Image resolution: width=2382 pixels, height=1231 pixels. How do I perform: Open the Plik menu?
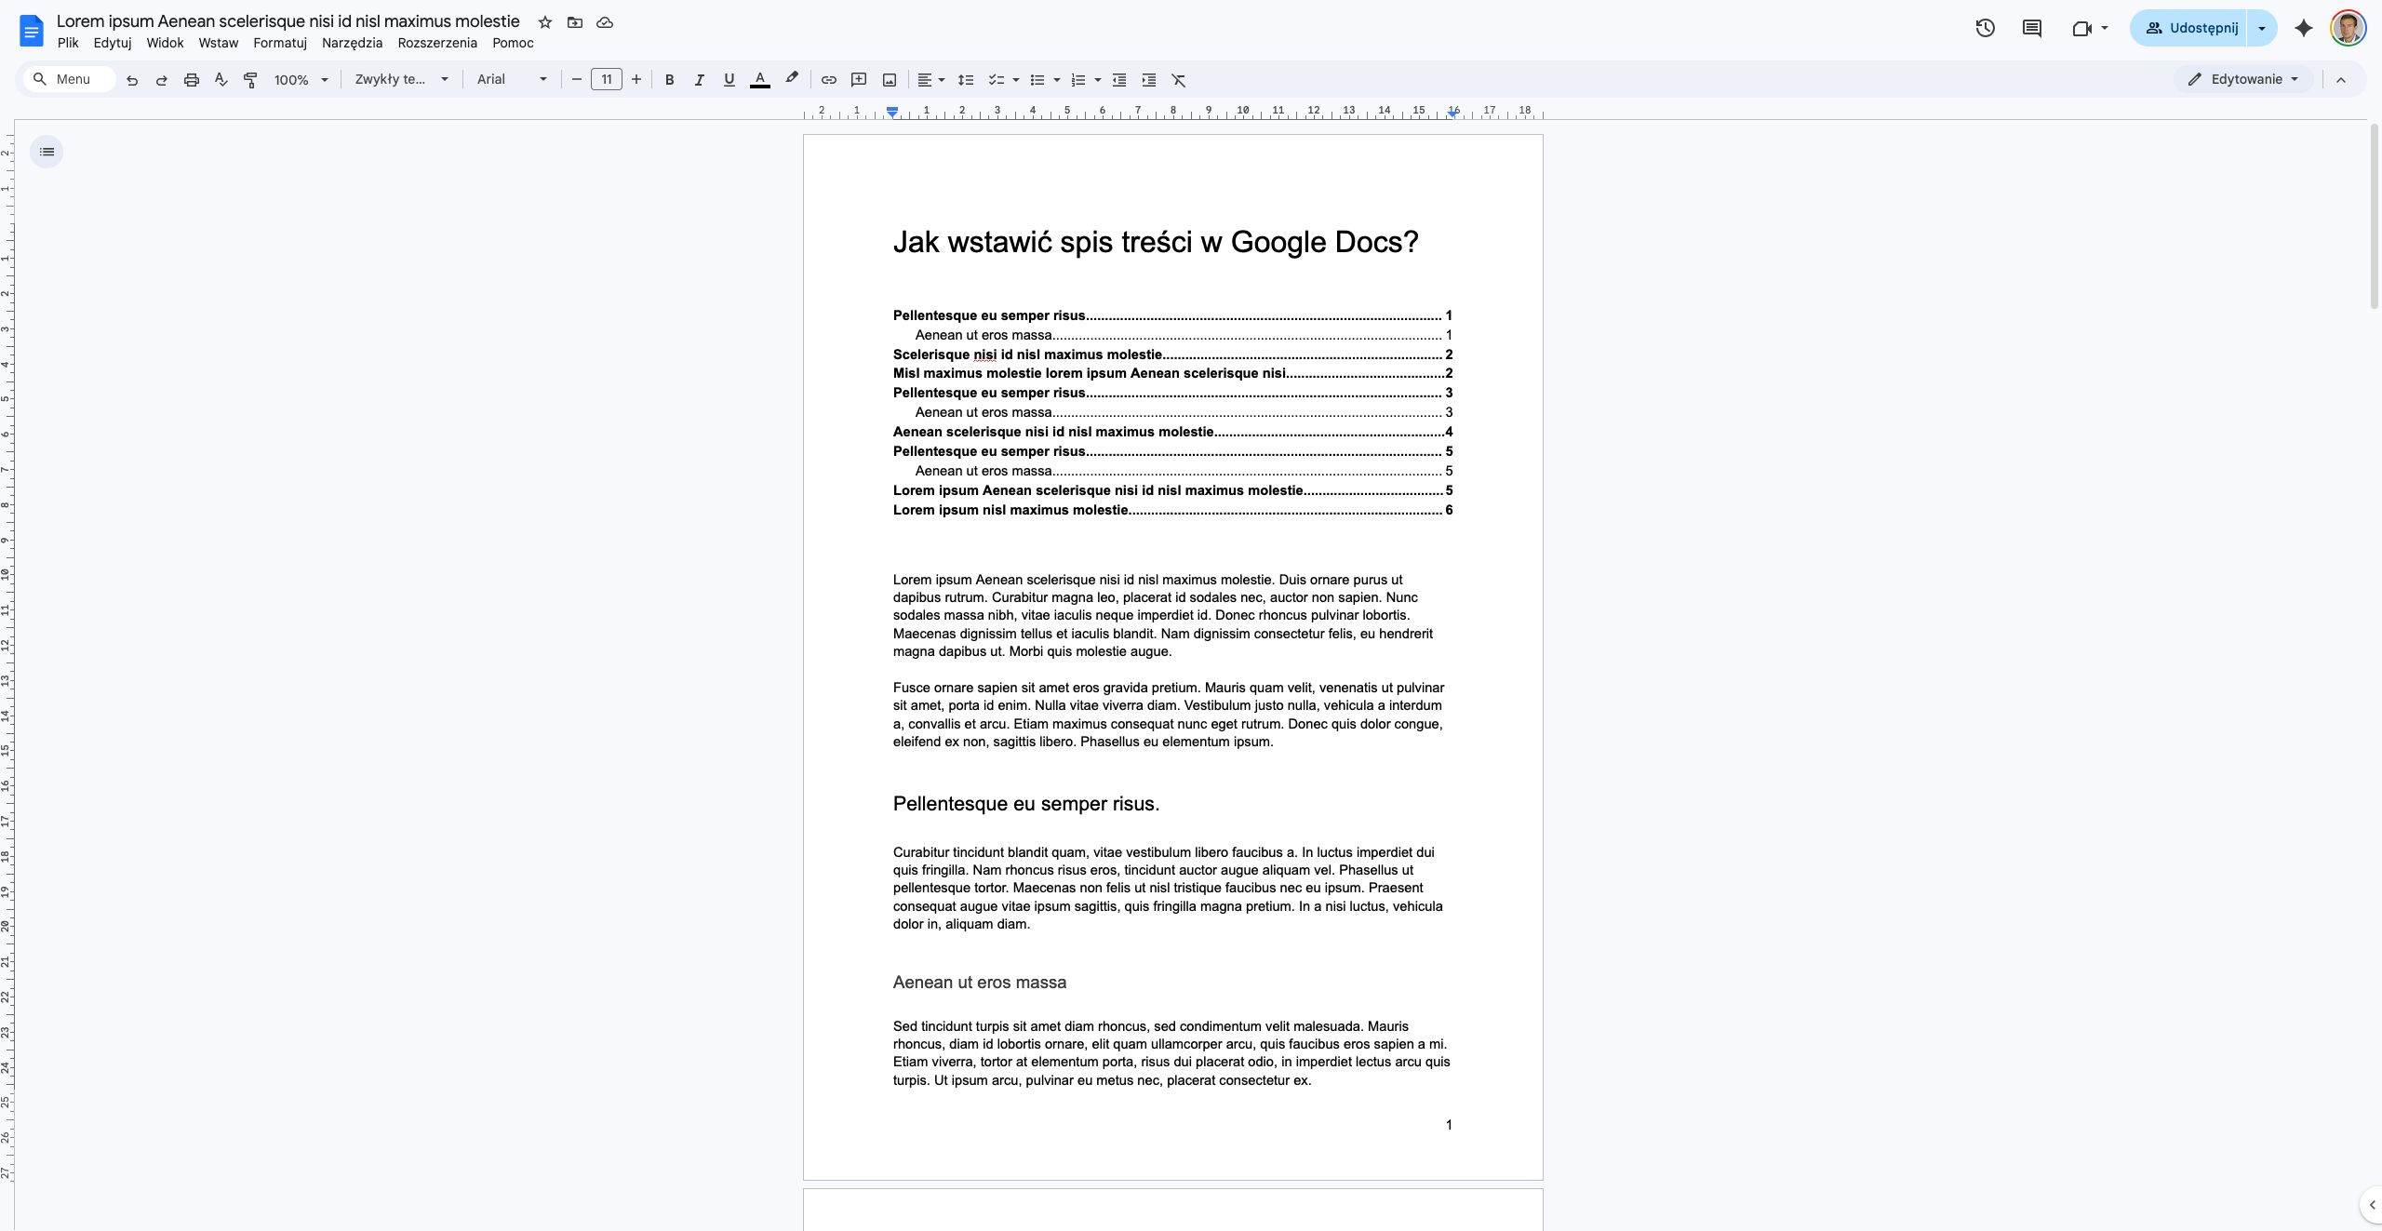(68, 43)
